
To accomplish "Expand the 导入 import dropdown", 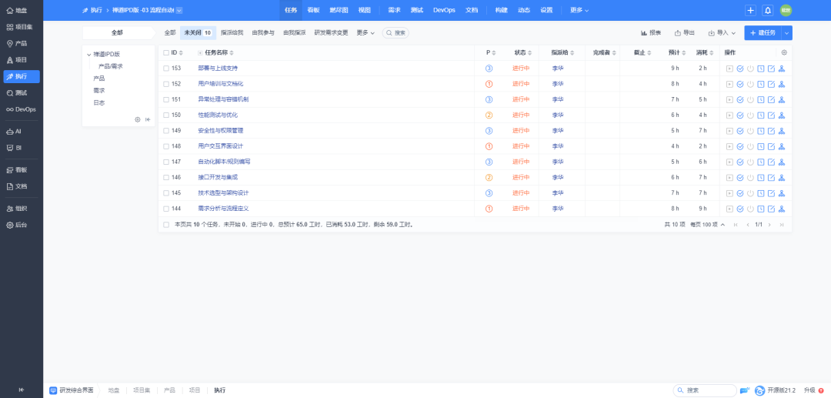I will point(722,33).
